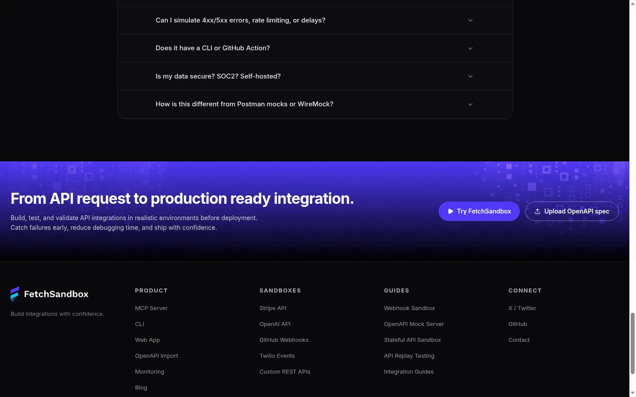636x397 pixels.
Task: Open 'Is my data secure? SOC2? Self-hosted?'
Action: coord(314,76)
